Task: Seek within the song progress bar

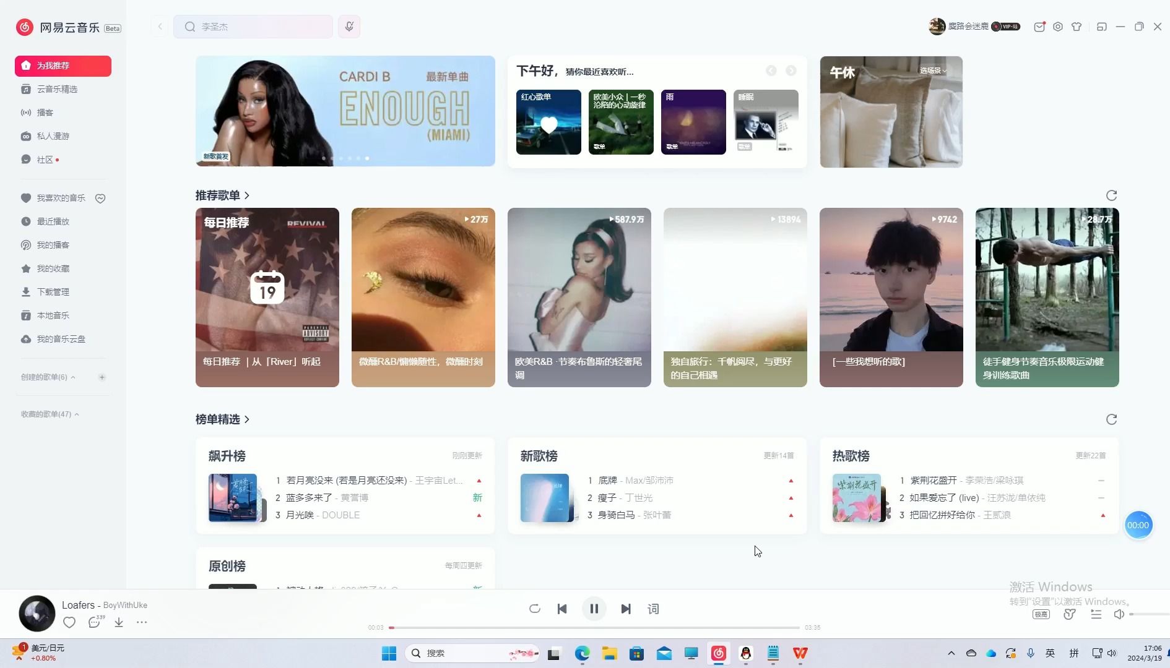Action: point(594,628)
